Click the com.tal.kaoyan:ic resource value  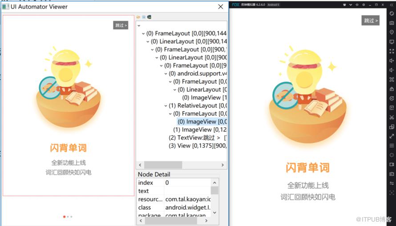tap(188, 199)
